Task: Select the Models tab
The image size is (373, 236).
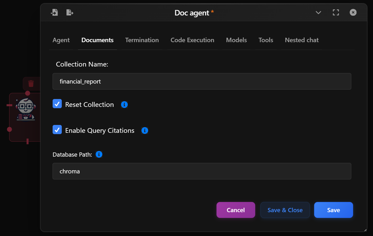Action: pos(236,40)
